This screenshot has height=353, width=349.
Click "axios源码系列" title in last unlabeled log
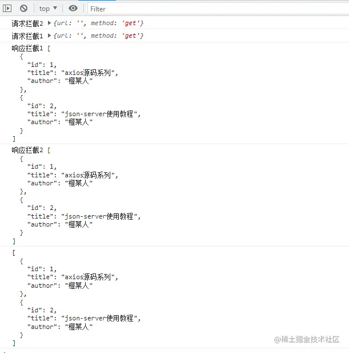(87, 277)
